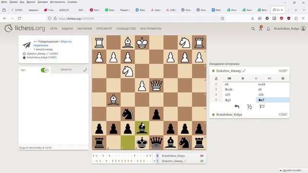
Task: Switch to the Mail browser tab
Action: coord(216,10)
